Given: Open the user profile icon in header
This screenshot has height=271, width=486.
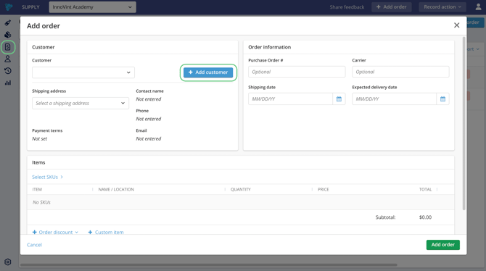Looking at the screenshot, I should pos(478,7).
